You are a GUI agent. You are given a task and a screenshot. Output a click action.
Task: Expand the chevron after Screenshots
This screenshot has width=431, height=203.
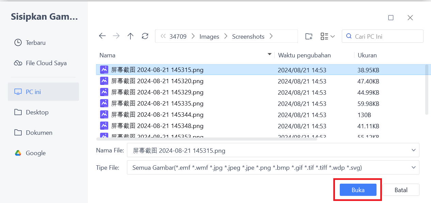271,36
